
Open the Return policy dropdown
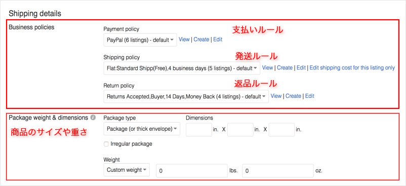tap(186, 96)
